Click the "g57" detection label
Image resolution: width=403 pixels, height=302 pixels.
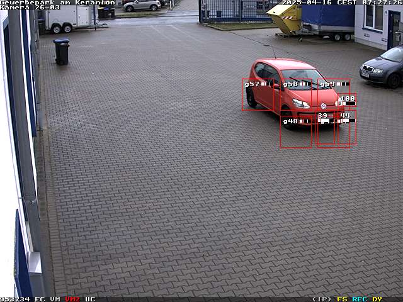coord(252,84)
